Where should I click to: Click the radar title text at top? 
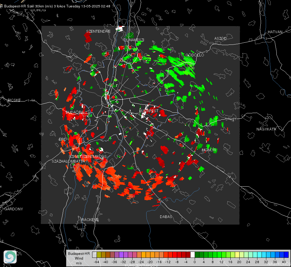point(57,6)
